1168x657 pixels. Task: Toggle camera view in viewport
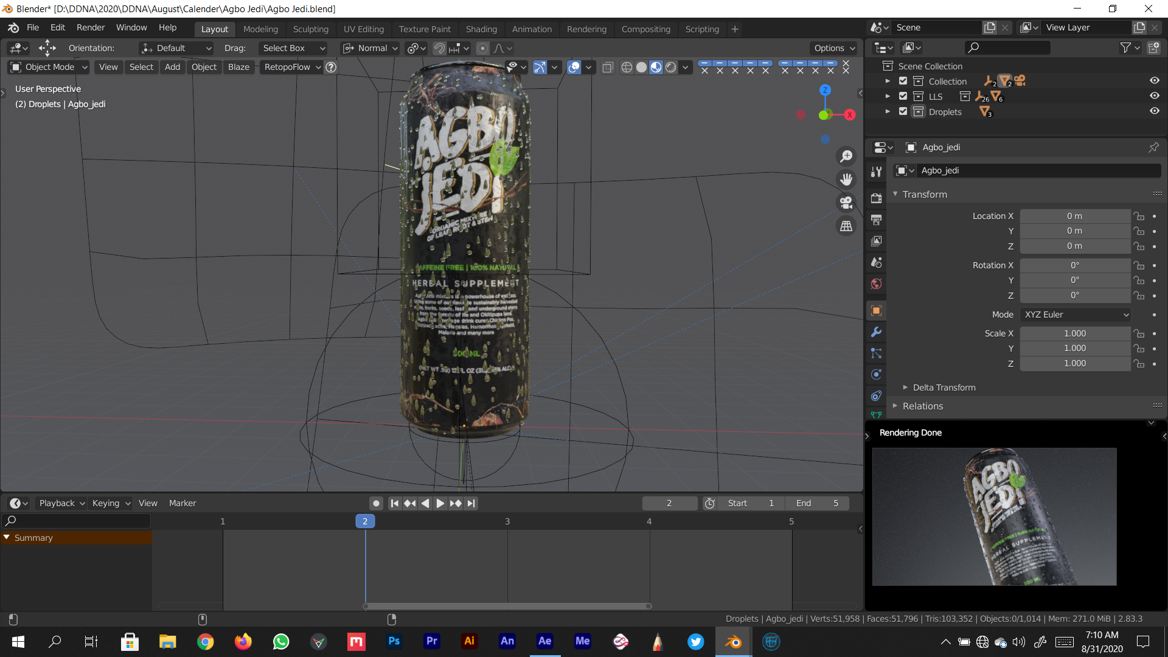846,203
